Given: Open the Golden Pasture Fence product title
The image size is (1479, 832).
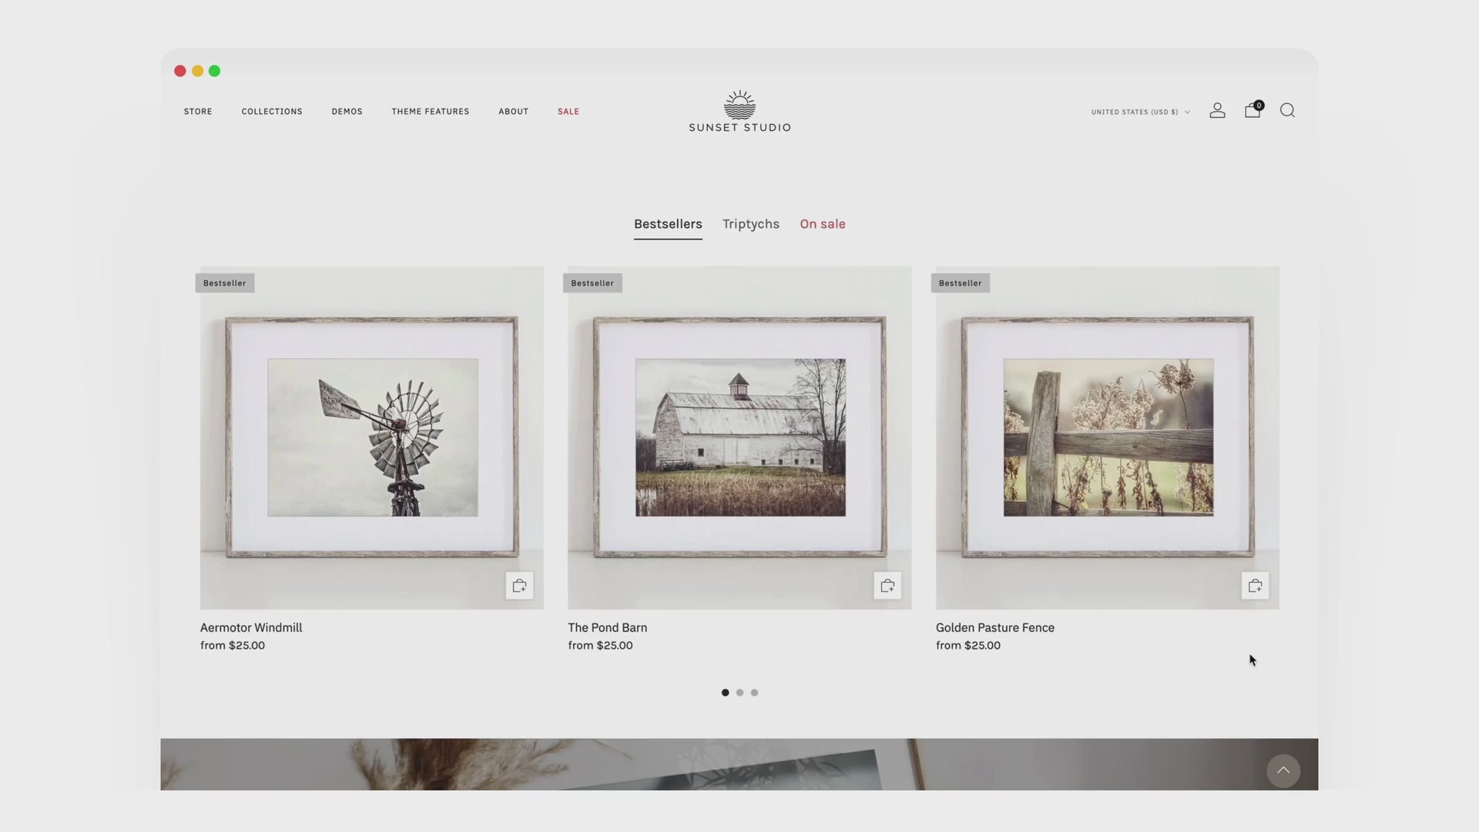Looking at the screenshot, I should [x=994, y=628].
